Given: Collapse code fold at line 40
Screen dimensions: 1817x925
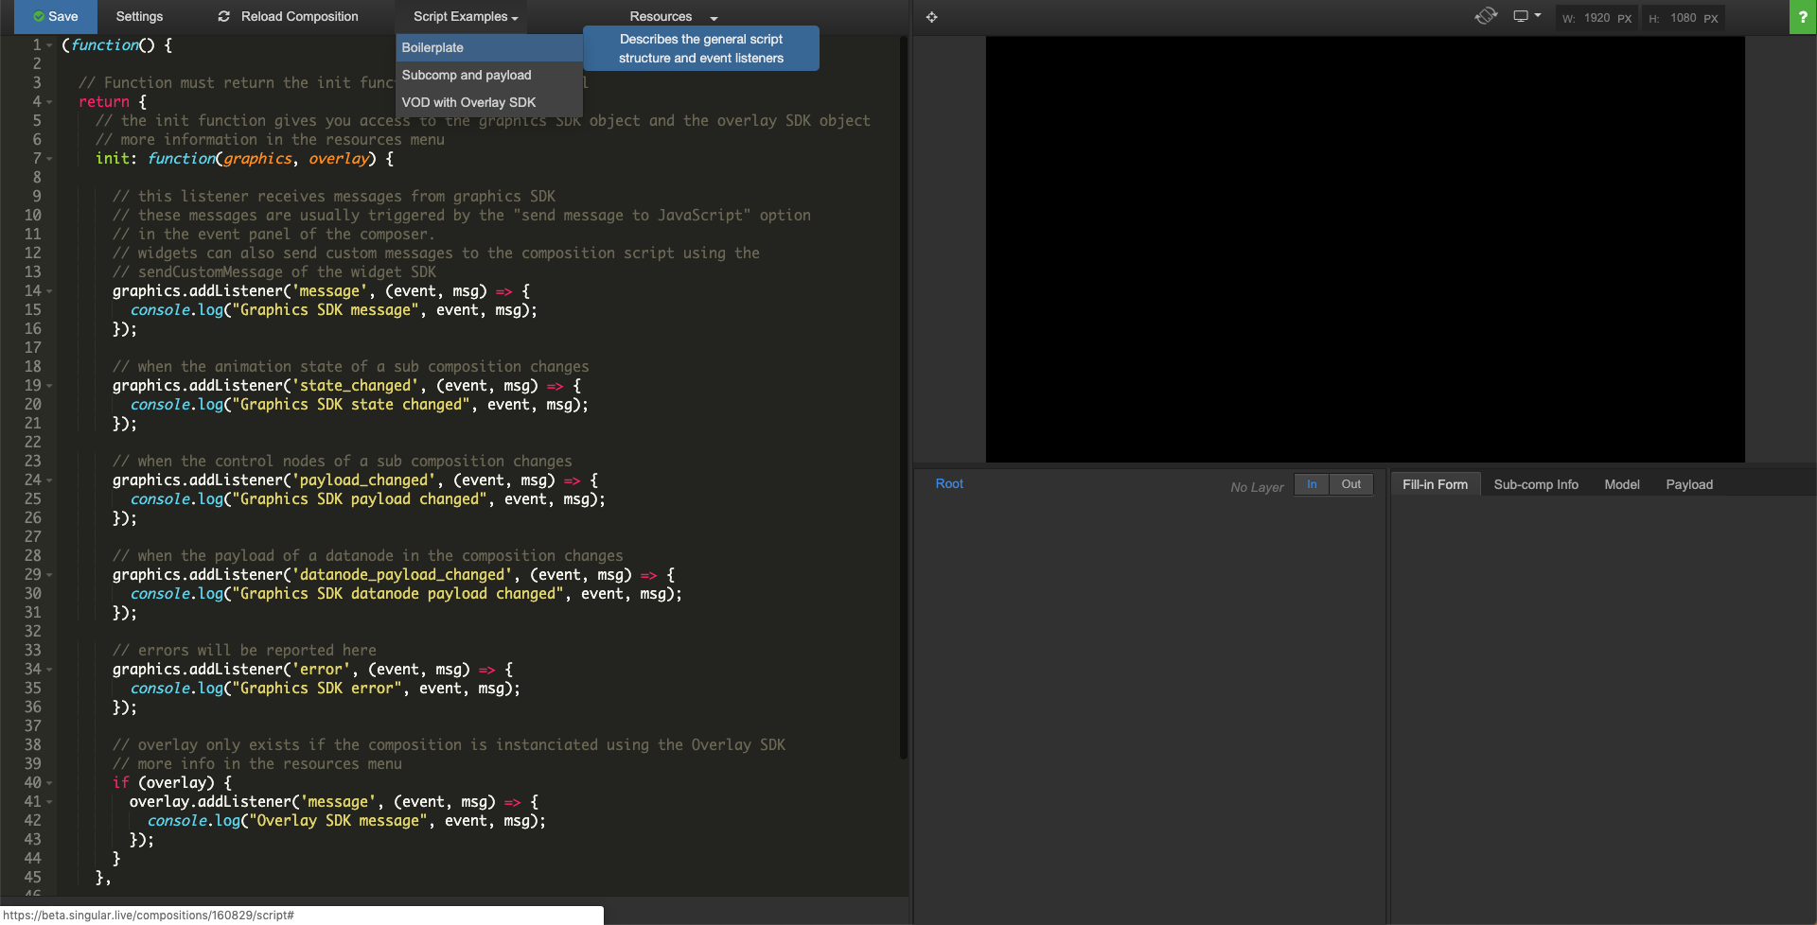Looking at the screenshot, I should pyautogui.click(x=49, y=783).
